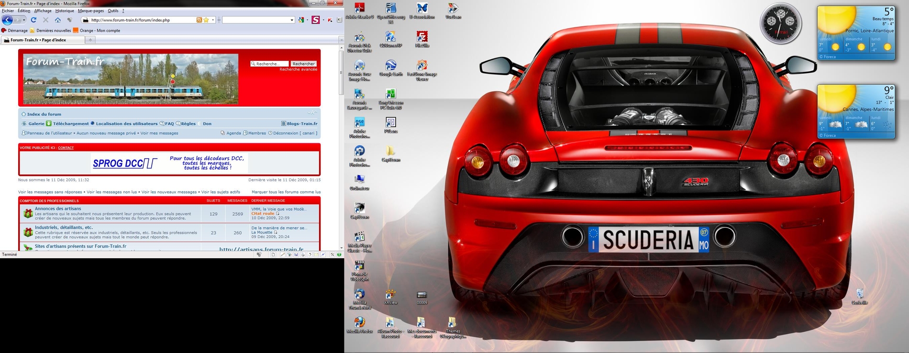The width and height of the screenshot is (909, 353).
Task: Click the Stop loading X icon
Action: pos(45,20)
